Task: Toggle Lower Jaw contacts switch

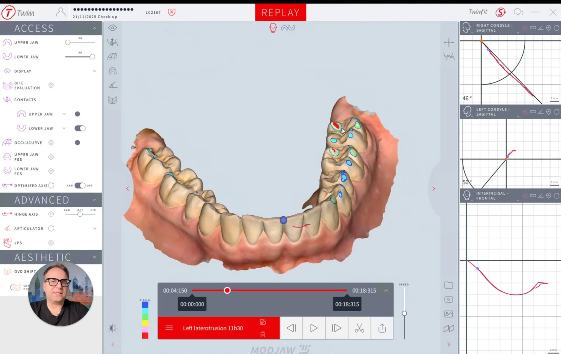Action: [80, 128]
